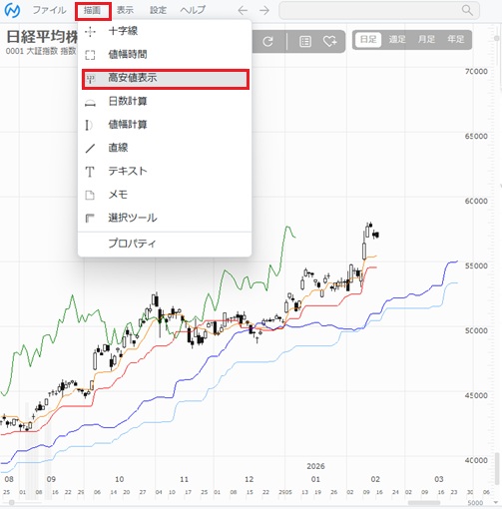Viewport: 502px width, 509px height.
Task: Select 高安値表示 from the drawing menu
Action: pyautogui.click(x=166, y=79)
